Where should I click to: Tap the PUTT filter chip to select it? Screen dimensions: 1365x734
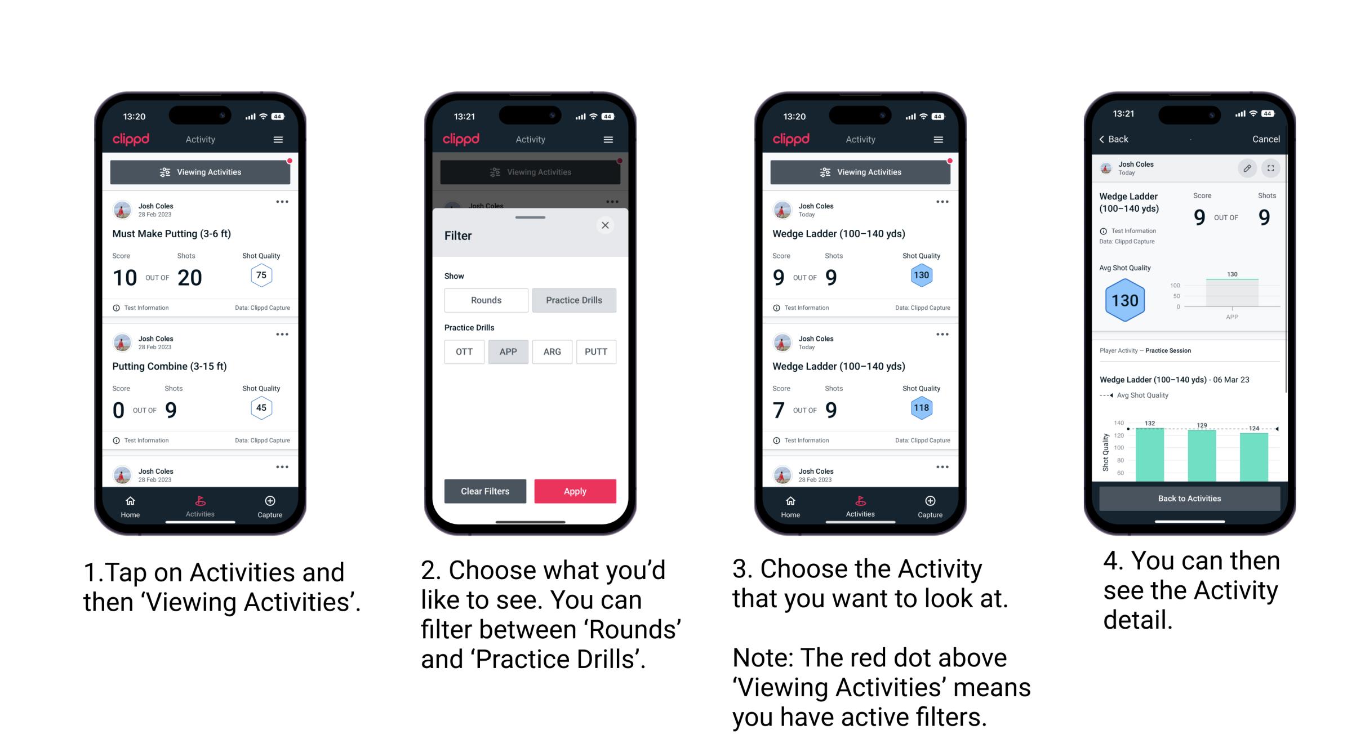(597, 351)
